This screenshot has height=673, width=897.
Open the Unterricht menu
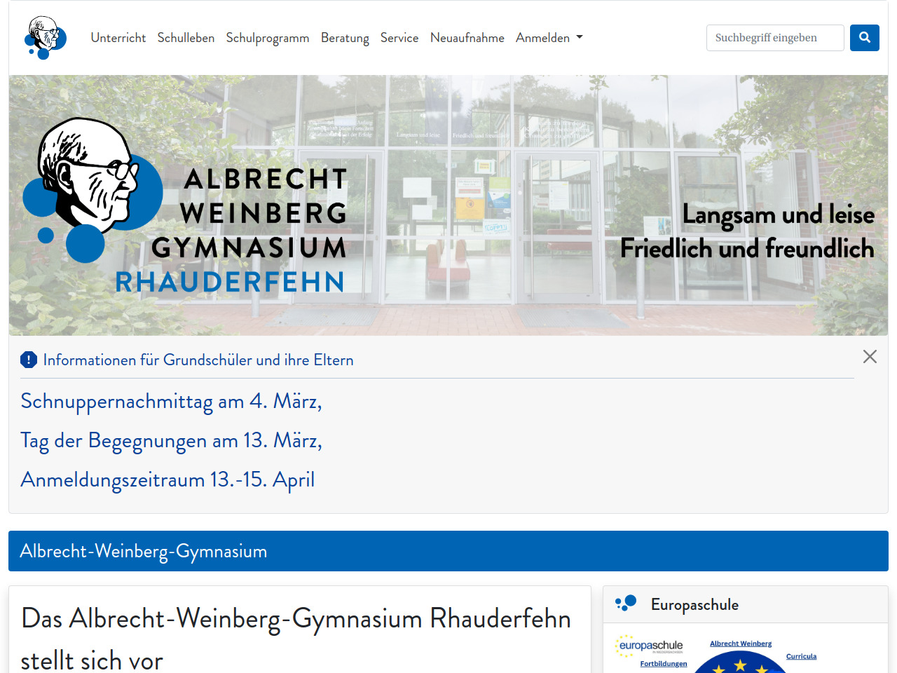click(118, 38)
